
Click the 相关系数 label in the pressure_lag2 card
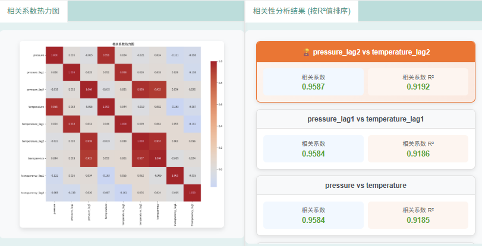(x=313, y=77)
